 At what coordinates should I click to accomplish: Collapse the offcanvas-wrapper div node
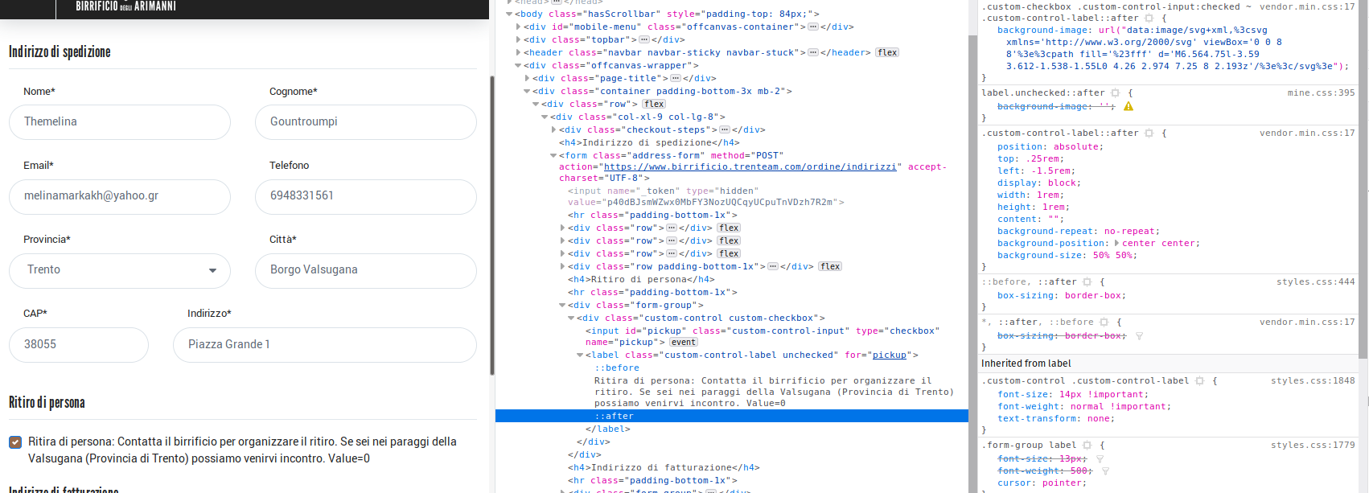518,65
